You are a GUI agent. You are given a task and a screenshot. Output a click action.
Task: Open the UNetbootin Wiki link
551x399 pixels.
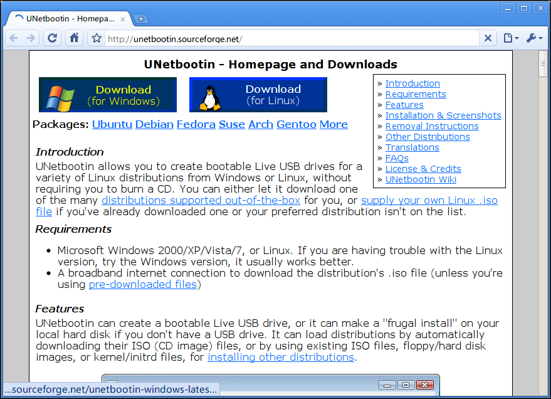pos(421,179)
